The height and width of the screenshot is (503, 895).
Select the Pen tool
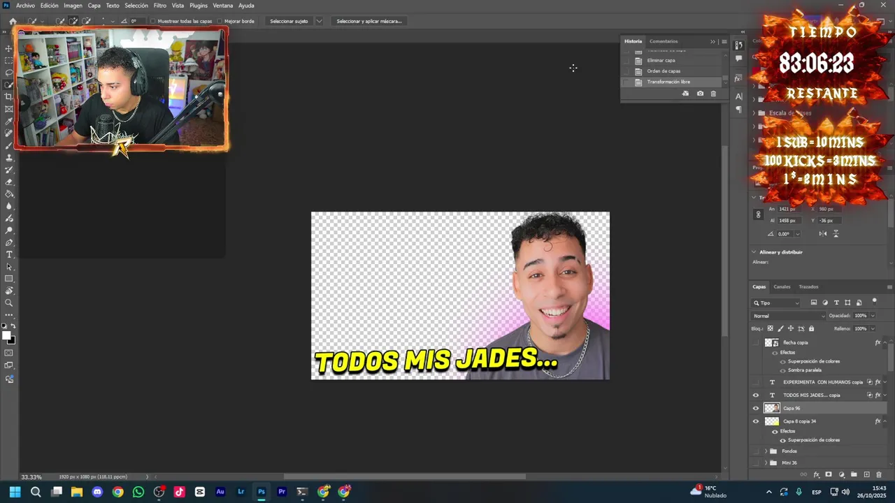pyautogui.click(x=9, y=242)
